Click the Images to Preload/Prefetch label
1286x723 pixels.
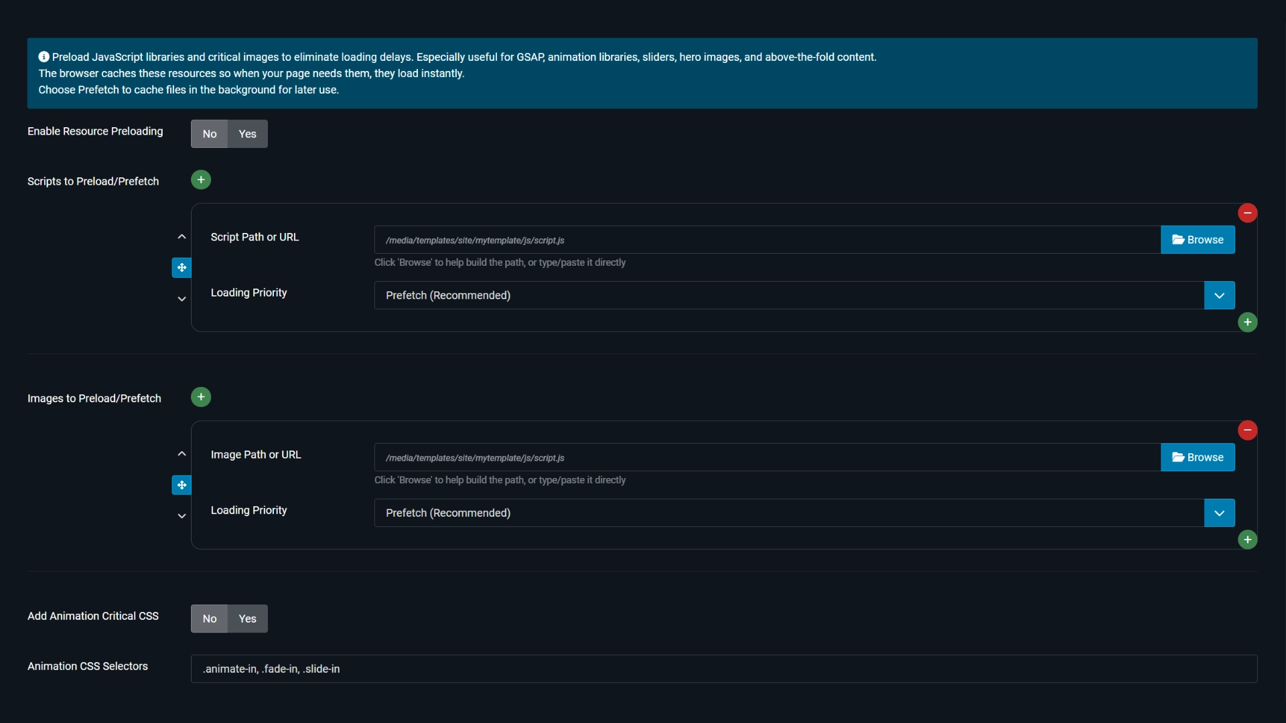coord(94,398)
